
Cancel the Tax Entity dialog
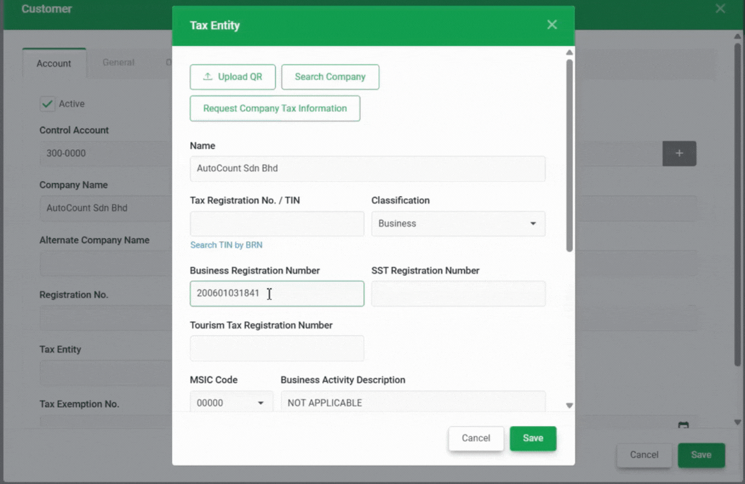(475, 438)
